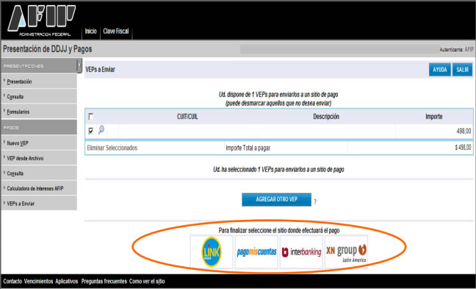Open the Aplicativos footer link

(67, 282)
